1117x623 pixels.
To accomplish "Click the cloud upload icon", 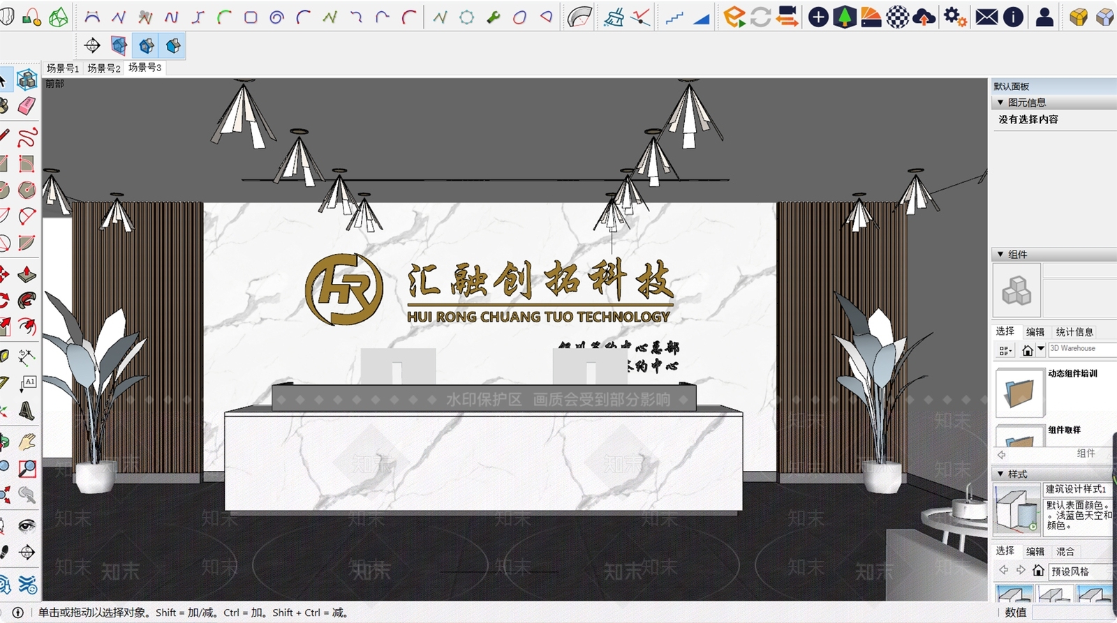I will (924, 17).
